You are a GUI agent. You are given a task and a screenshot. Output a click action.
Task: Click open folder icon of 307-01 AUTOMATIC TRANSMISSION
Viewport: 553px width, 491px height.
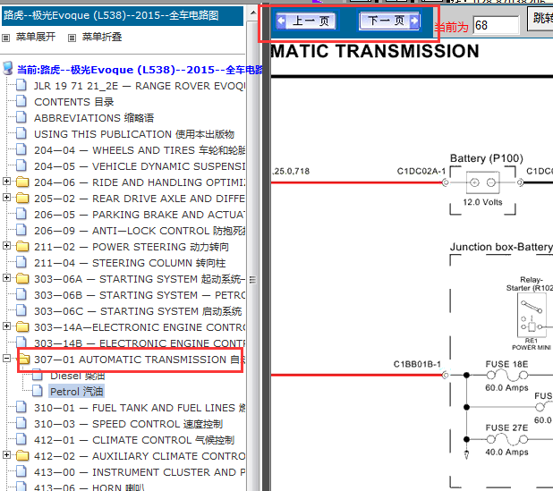pos(23,360)
